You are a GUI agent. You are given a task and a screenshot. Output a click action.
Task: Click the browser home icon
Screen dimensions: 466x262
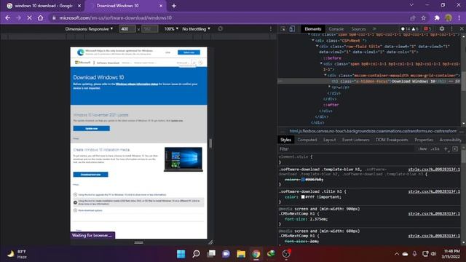click(x=41, y=17)
